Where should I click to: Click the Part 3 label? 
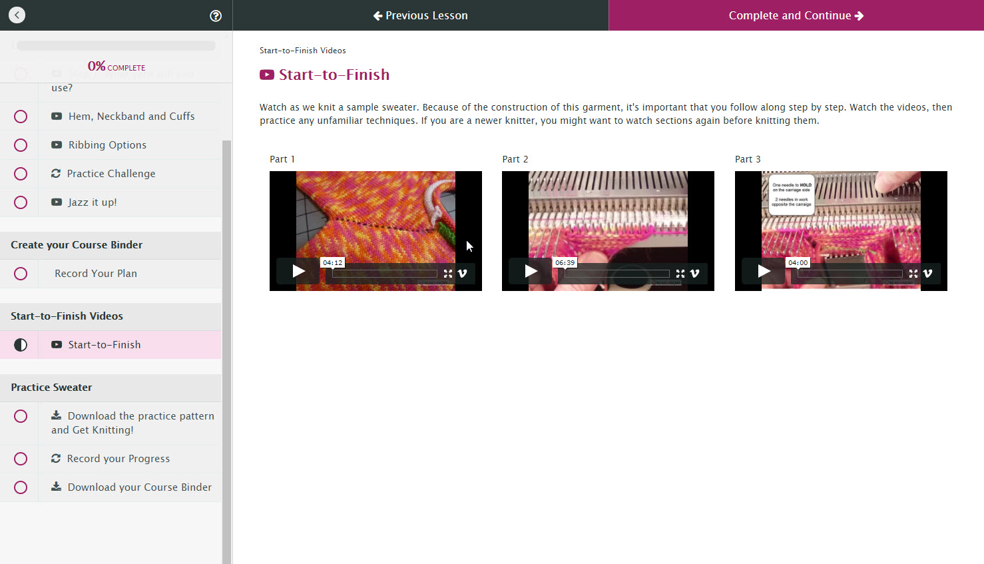(x=748, y=159)
